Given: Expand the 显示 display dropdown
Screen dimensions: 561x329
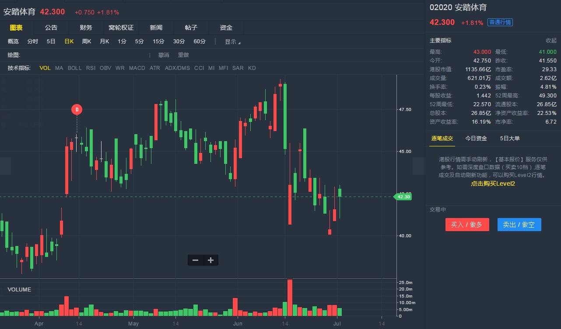Looking at the screenshot, I should [233, 42].
